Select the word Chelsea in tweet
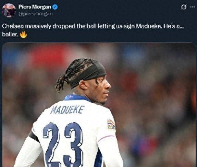 (x=13, y=26)
